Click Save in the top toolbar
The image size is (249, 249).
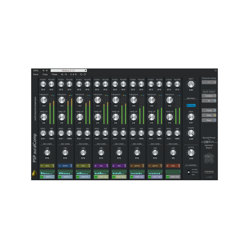point(36,74)
